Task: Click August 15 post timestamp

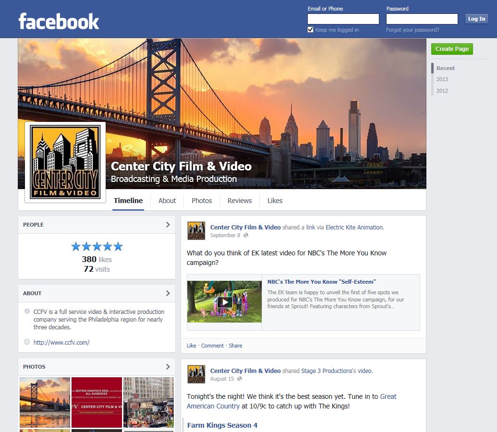Action: click(222, 379)
